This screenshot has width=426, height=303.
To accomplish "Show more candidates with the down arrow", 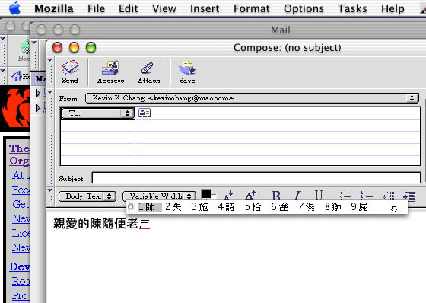I will pos(394,209).
